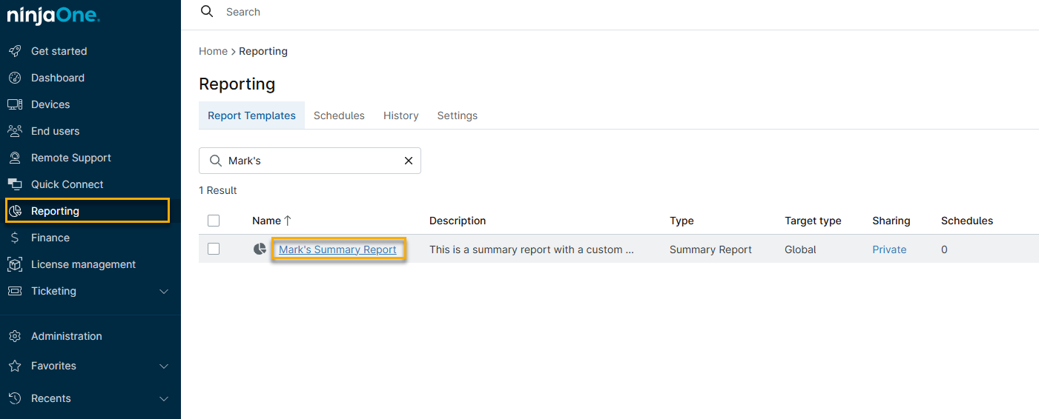Click the Administration gear icon
This screenshot has height=419, width=1039.
click(15, 336)
